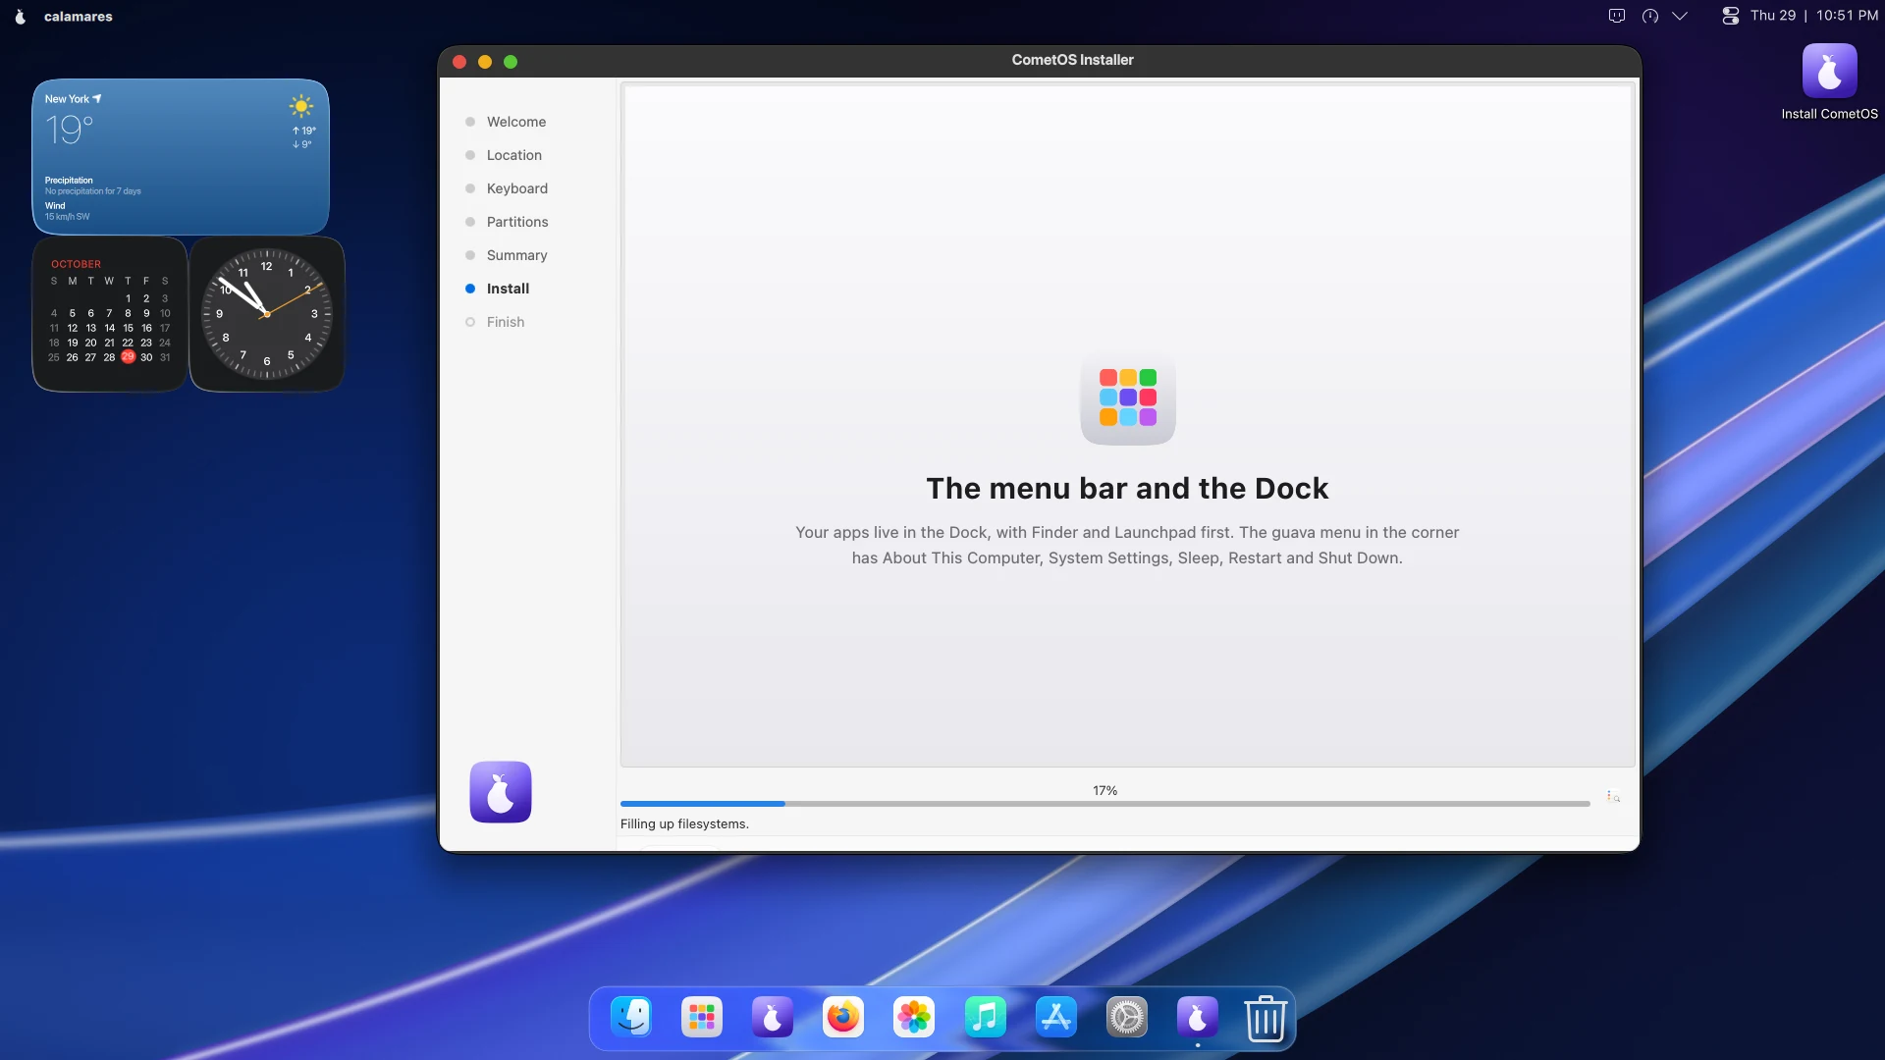The height and width of the screenshot is (1060, 1885).
Task: Open the App Store dock icon
Action: pos(1055,1018)
